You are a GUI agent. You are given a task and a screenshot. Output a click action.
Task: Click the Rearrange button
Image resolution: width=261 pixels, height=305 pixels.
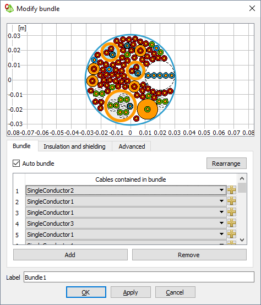click(226, 164)
